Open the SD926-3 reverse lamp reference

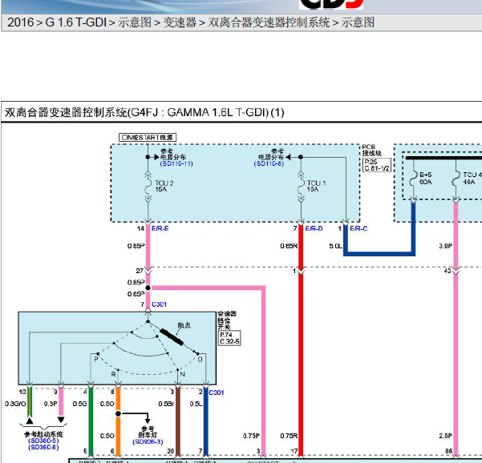tap(148, 442)
